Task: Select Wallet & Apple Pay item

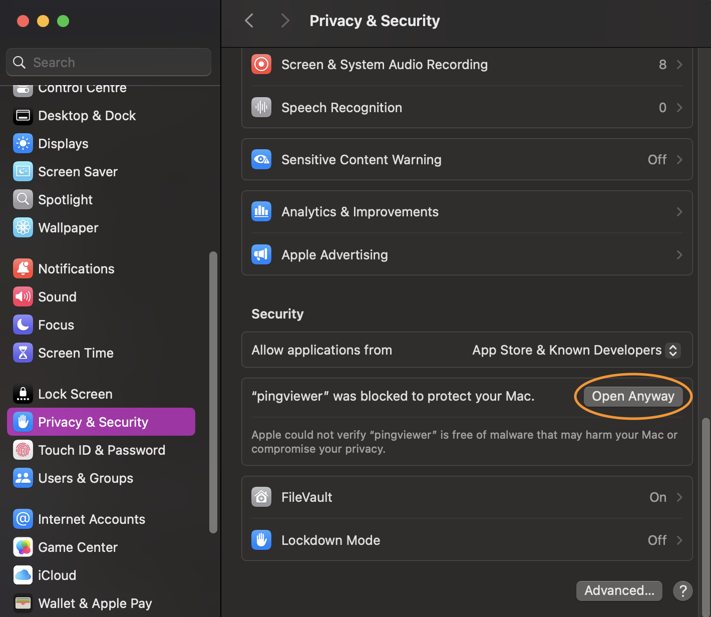Action: pos(101,603)
